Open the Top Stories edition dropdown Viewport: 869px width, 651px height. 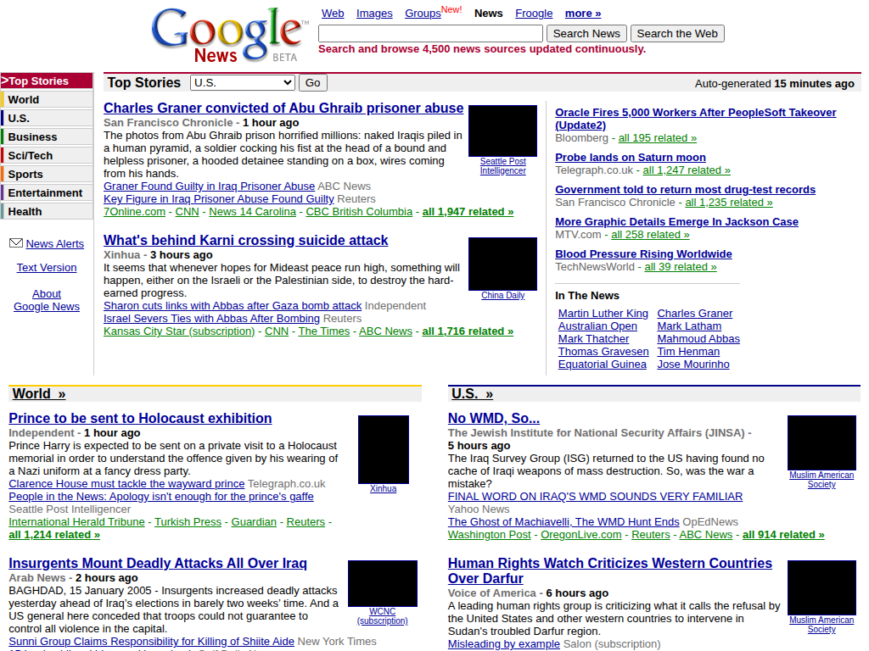(242, 82)
